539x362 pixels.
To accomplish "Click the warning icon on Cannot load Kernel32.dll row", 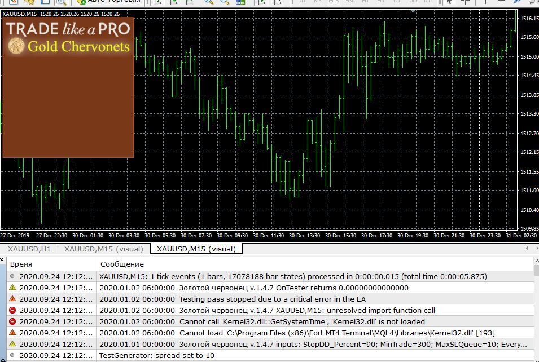I will [x=12, y=333].
